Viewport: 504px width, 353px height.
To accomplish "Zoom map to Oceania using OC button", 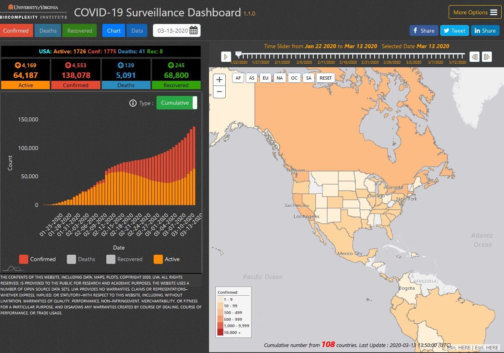I will 294,78.
